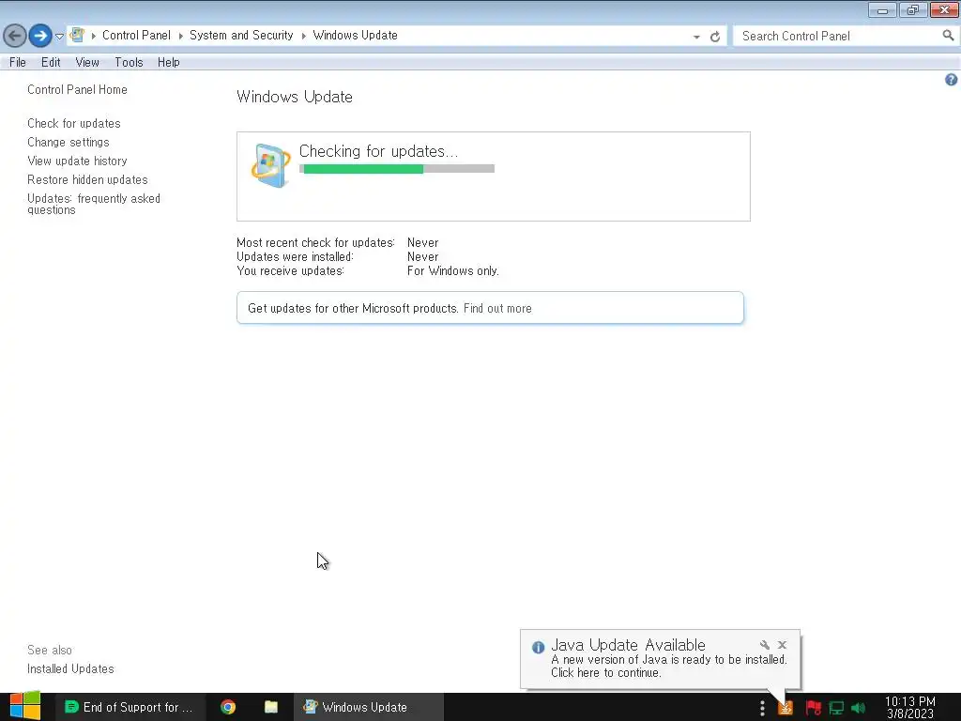Click the Control Panel icon in address bar
This screenshot has height=721, width=961.
tap(77, 36)
